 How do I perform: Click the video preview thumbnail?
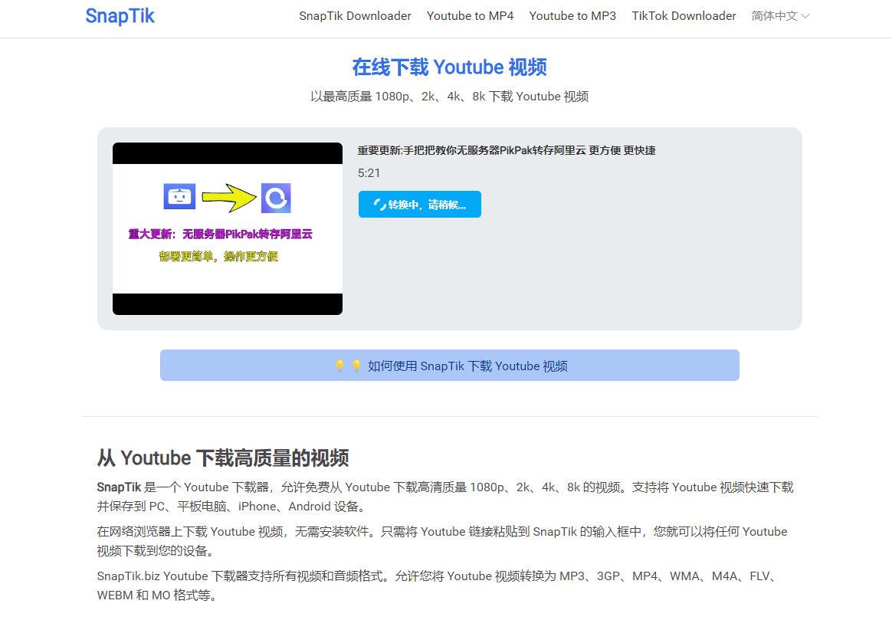coord(228,228)
